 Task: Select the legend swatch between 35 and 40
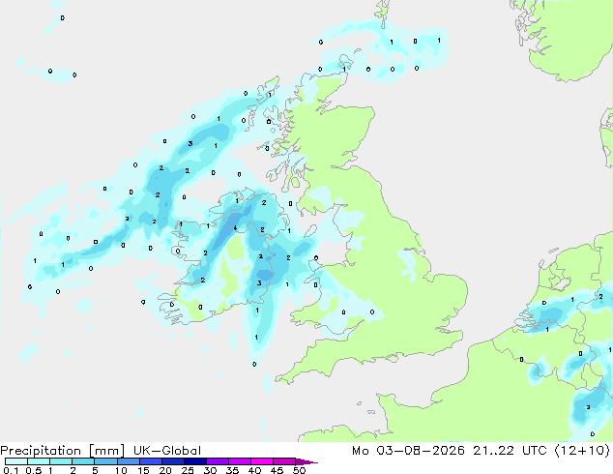tap(240, 461)
